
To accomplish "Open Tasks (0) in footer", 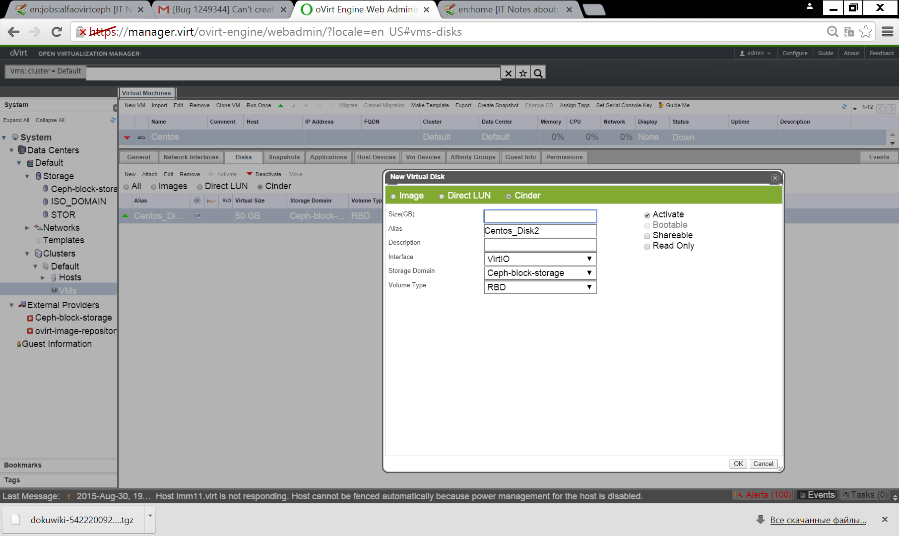I will 865,495.
